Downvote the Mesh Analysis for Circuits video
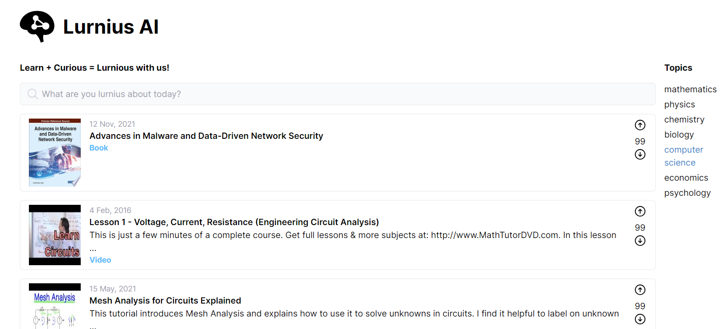Screen dimensions: 726x329 click(640, 319)
